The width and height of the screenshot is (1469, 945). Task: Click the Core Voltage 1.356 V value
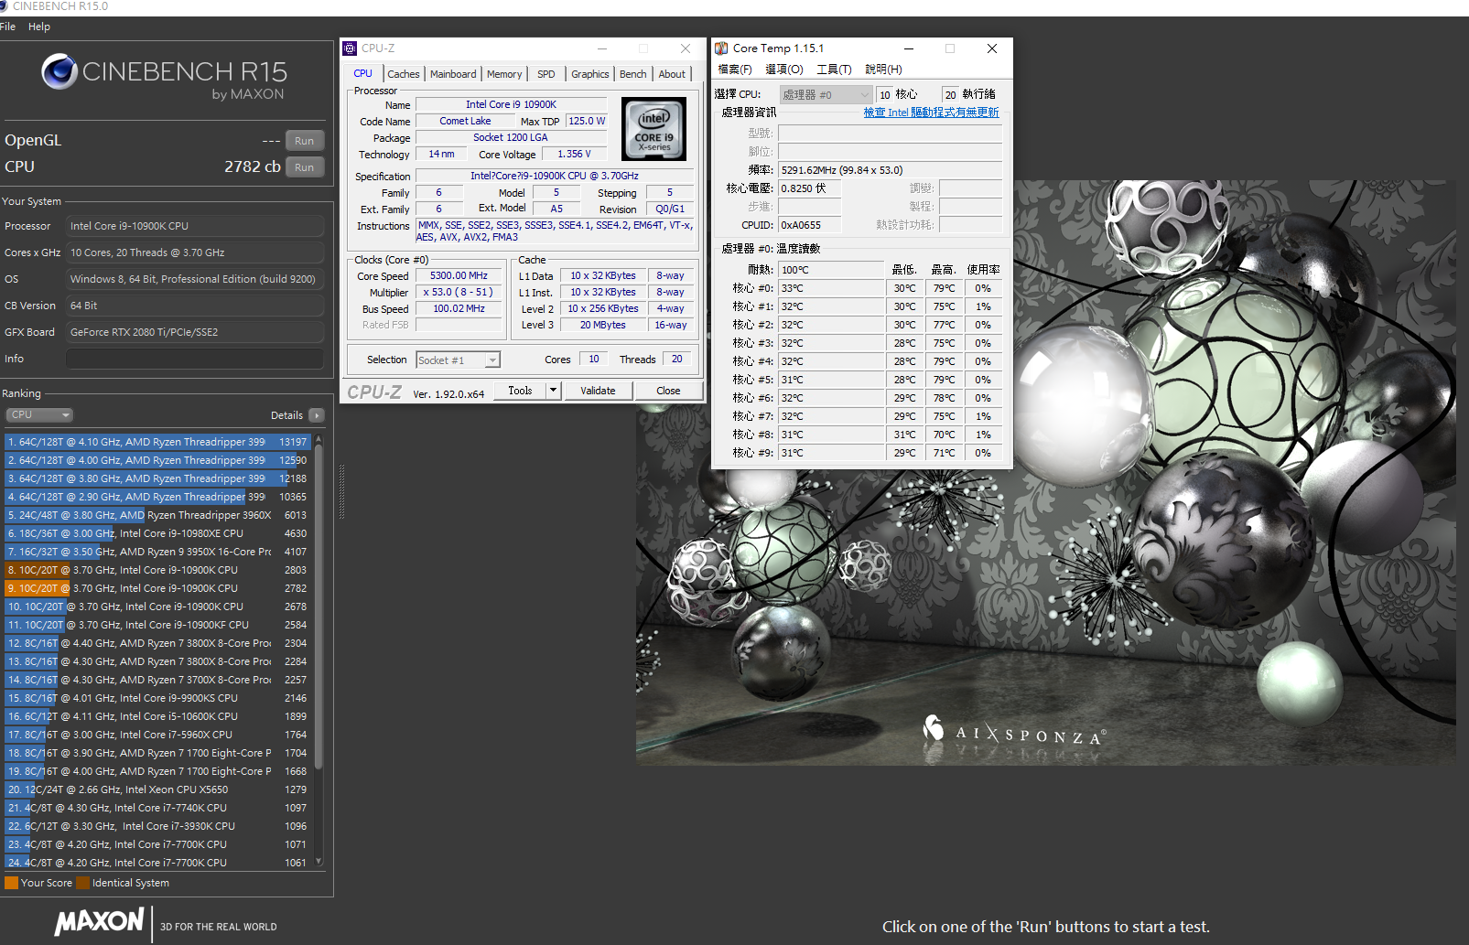[x=574, y=155]
